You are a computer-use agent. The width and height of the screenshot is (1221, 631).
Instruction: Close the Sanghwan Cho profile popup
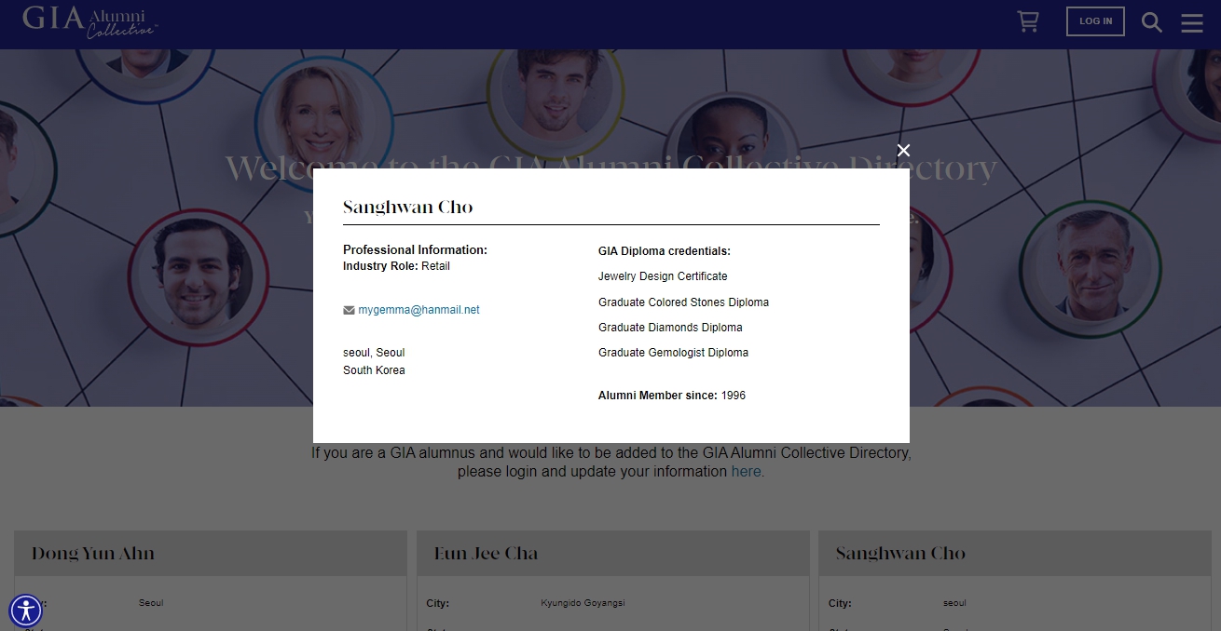tap(903, 150)
